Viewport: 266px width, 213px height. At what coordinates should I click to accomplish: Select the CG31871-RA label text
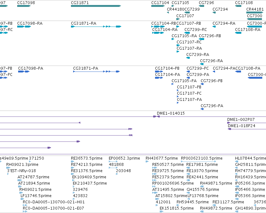pyautogui.click(x=84, y=23)
